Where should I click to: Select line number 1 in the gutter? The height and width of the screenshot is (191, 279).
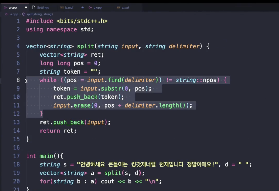coord(18,21)
